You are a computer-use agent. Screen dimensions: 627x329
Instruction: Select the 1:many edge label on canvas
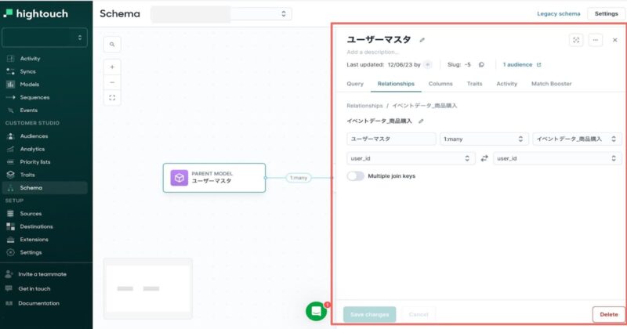pyautogui.click(x=299, y=178)
